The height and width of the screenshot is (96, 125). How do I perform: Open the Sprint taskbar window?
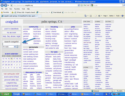tap(27, 94)
